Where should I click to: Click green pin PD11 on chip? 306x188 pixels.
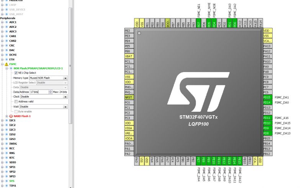click(x=268, y=118)
